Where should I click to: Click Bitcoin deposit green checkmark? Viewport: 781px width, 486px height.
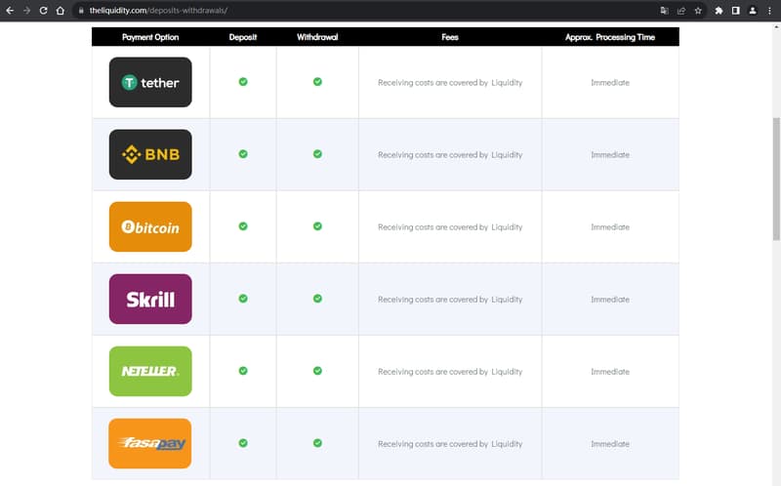pyautogui.click(x=243, y=226)
